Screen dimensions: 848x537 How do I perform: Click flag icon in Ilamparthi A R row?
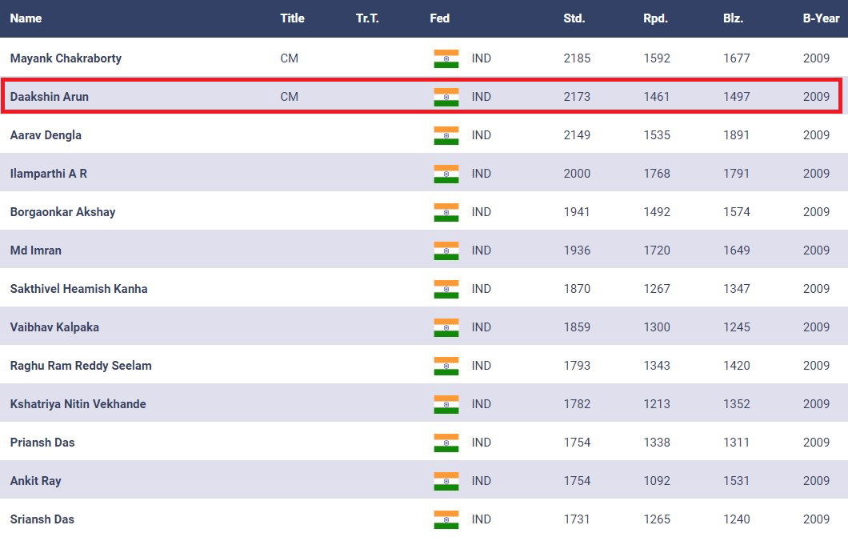point(446,174)
